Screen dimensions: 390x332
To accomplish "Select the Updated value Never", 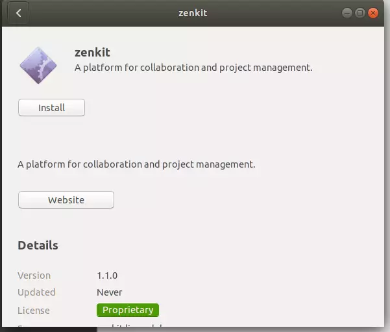I will pos(110,292).
